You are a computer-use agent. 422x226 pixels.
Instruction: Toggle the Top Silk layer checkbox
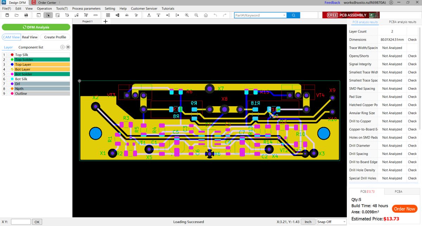8,55
